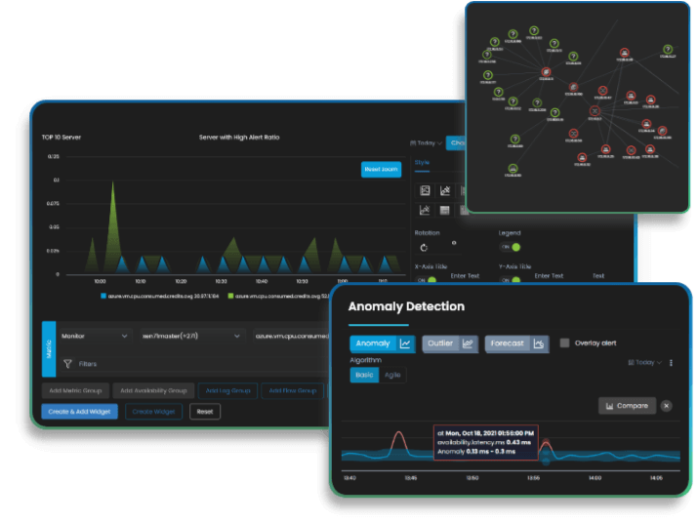Click the Filters funnel icon

pos(67,363)
